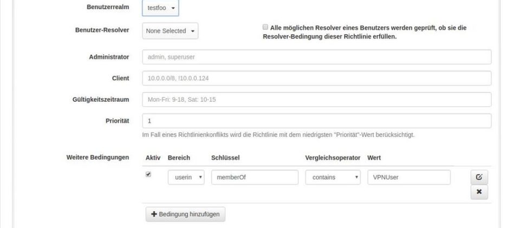Click the Priorität field containing 1
The image size is (512, 228).
pyautogui.click(x=316, y=121)
